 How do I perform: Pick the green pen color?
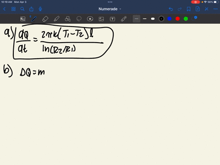coord(186,19)
